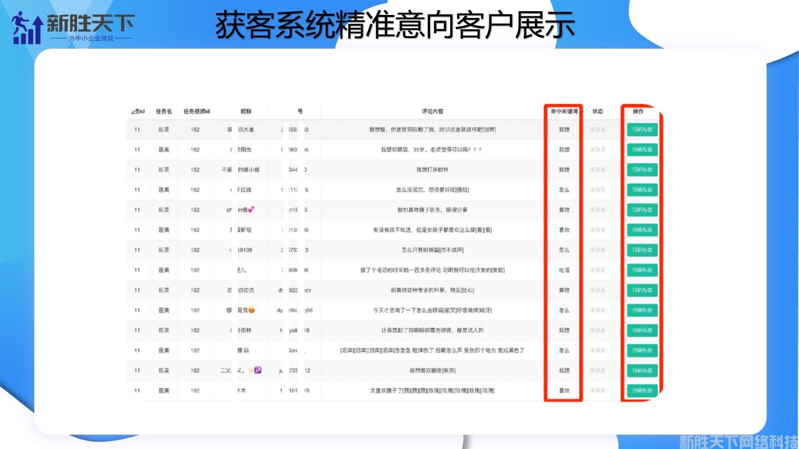Click 扫码私信 in the first table row
Image resolution: width=799 pixels, height=449 pixels.
pyautogui.click(x=642, y=130)
